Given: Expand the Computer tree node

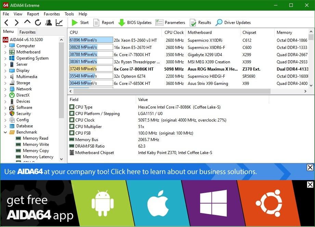Looking at the screenshot, I should coord(5,46).
